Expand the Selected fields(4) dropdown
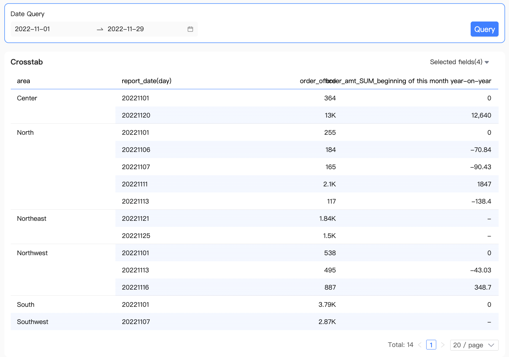This screenshot has height=357, width=509. click(459, 62)
